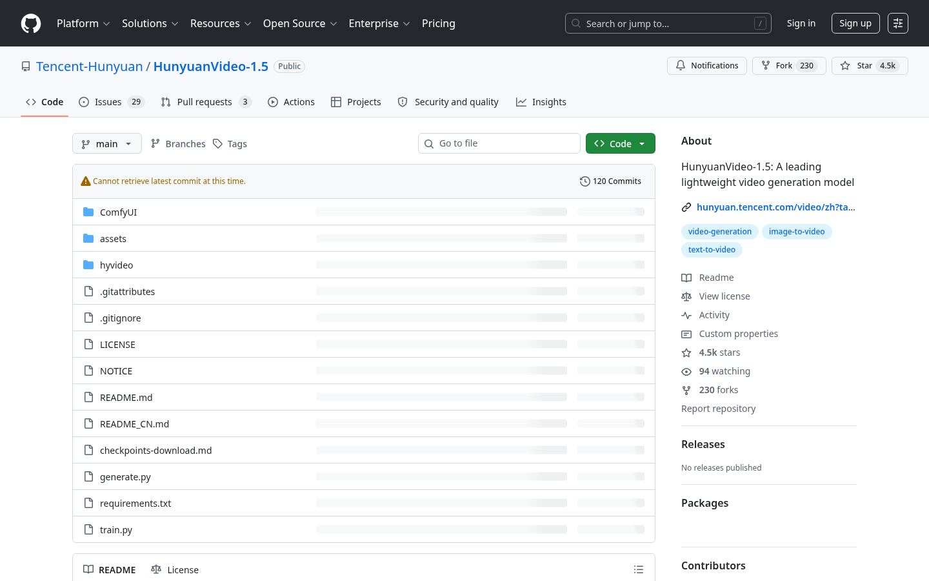Open README_CN.md file

click(134, 424)
